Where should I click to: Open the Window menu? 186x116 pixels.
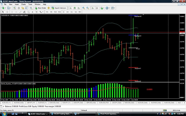[37, 4]
